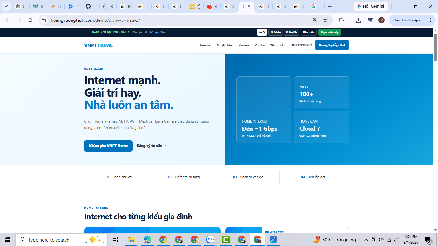
Task: Follow the Đăng ký tư vấn link
Action: [x=151, y=146]
